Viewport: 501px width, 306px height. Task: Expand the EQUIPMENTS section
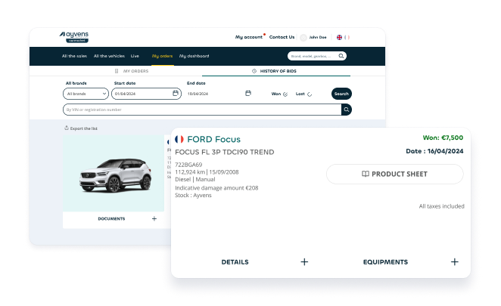455,262
